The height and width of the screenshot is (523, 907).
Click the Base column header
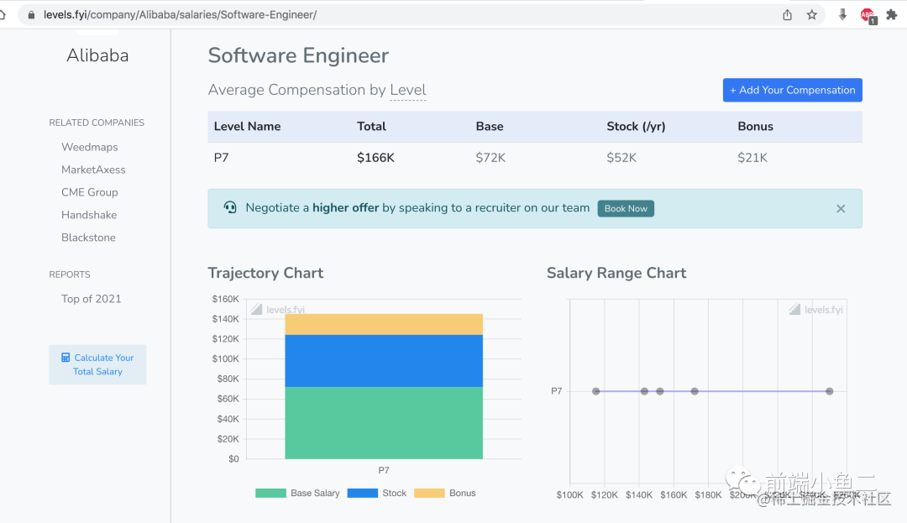(x=490, y=127)
